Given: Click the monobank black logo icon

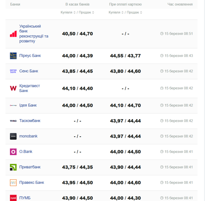Looking at the screenshot, I should click(x=13, y=136).
